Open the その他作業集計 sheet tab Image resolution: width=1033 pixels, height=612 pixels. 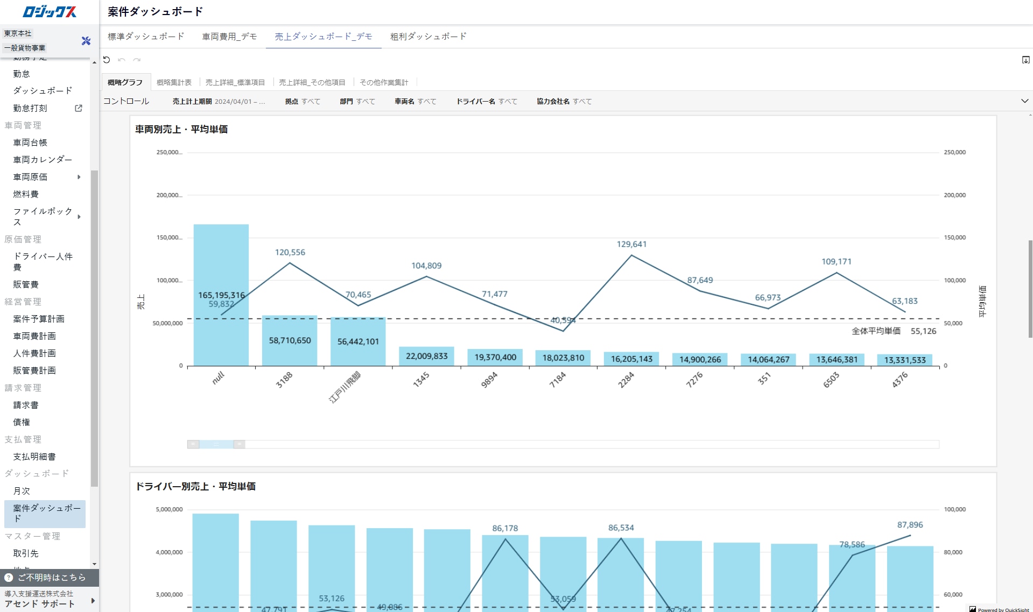pyautogui.click(x=384, y=82)
